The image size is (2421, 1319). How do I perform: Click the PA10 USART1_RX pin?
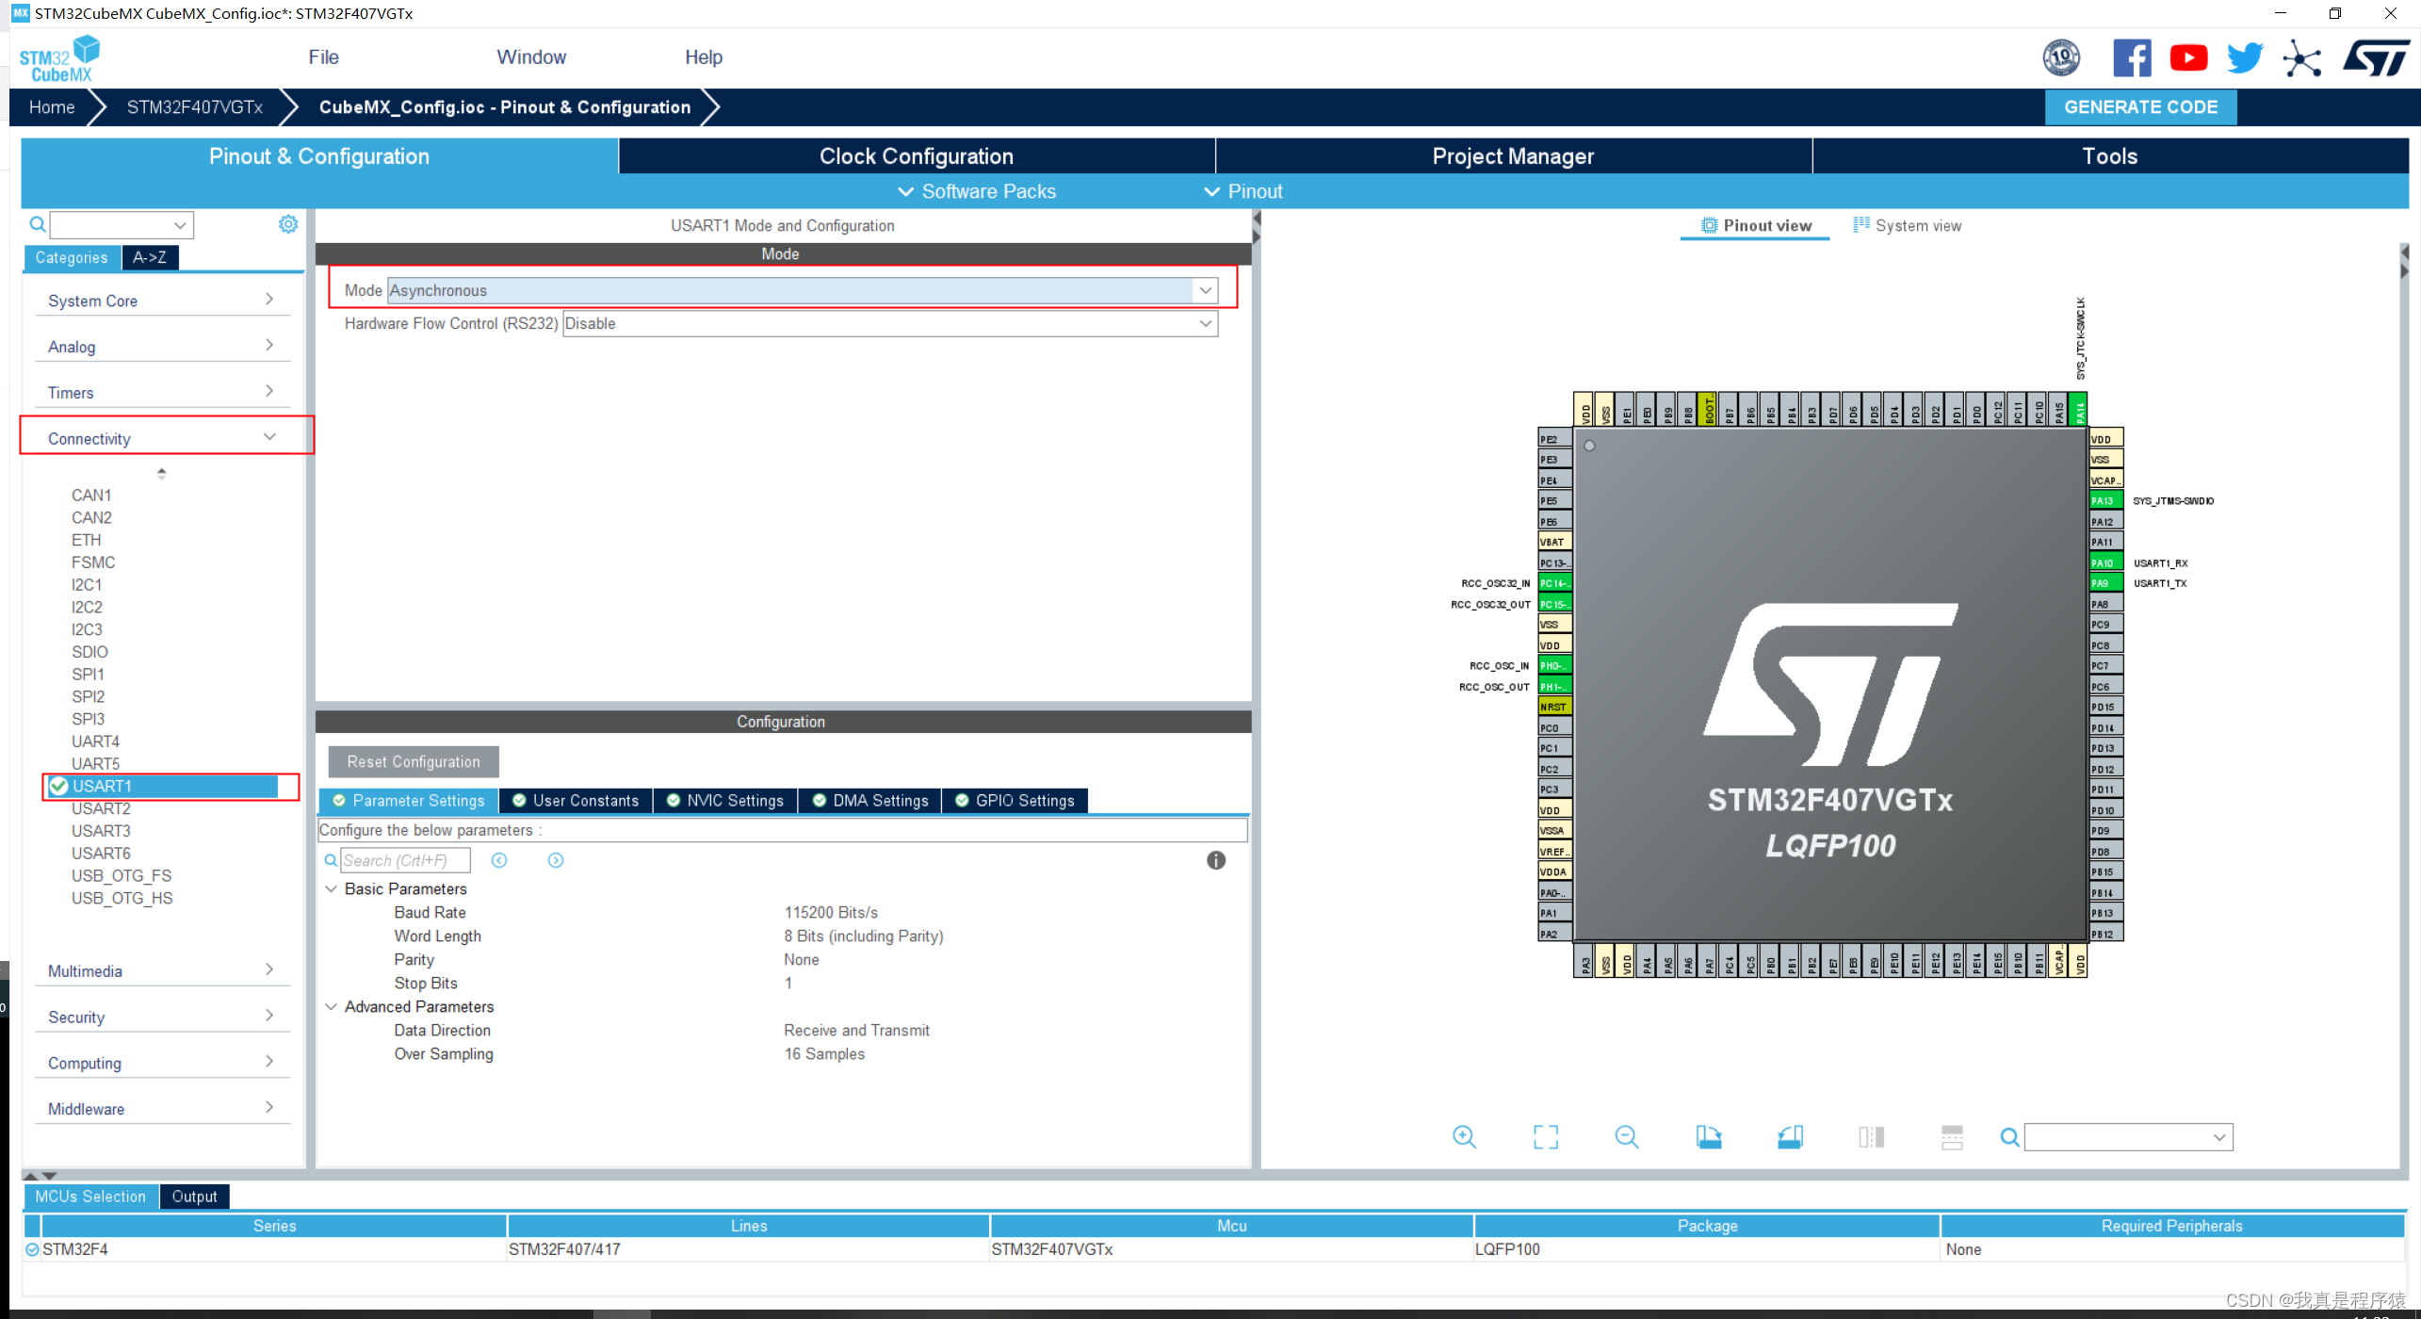pyautogui.click(x=2106, y=562)
